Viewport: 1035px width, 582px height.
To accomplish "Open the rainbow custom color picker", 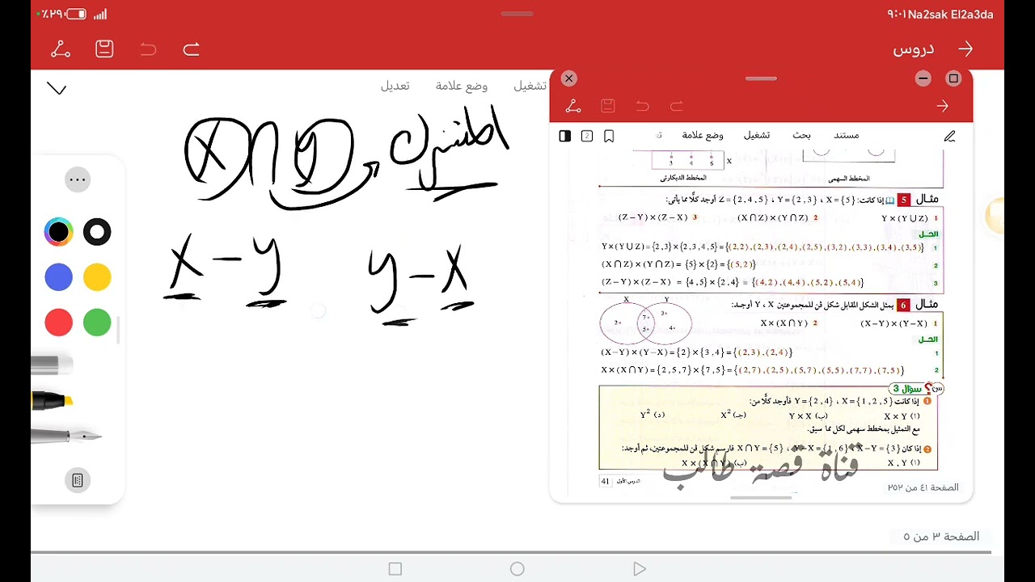I will pos(58,233).
